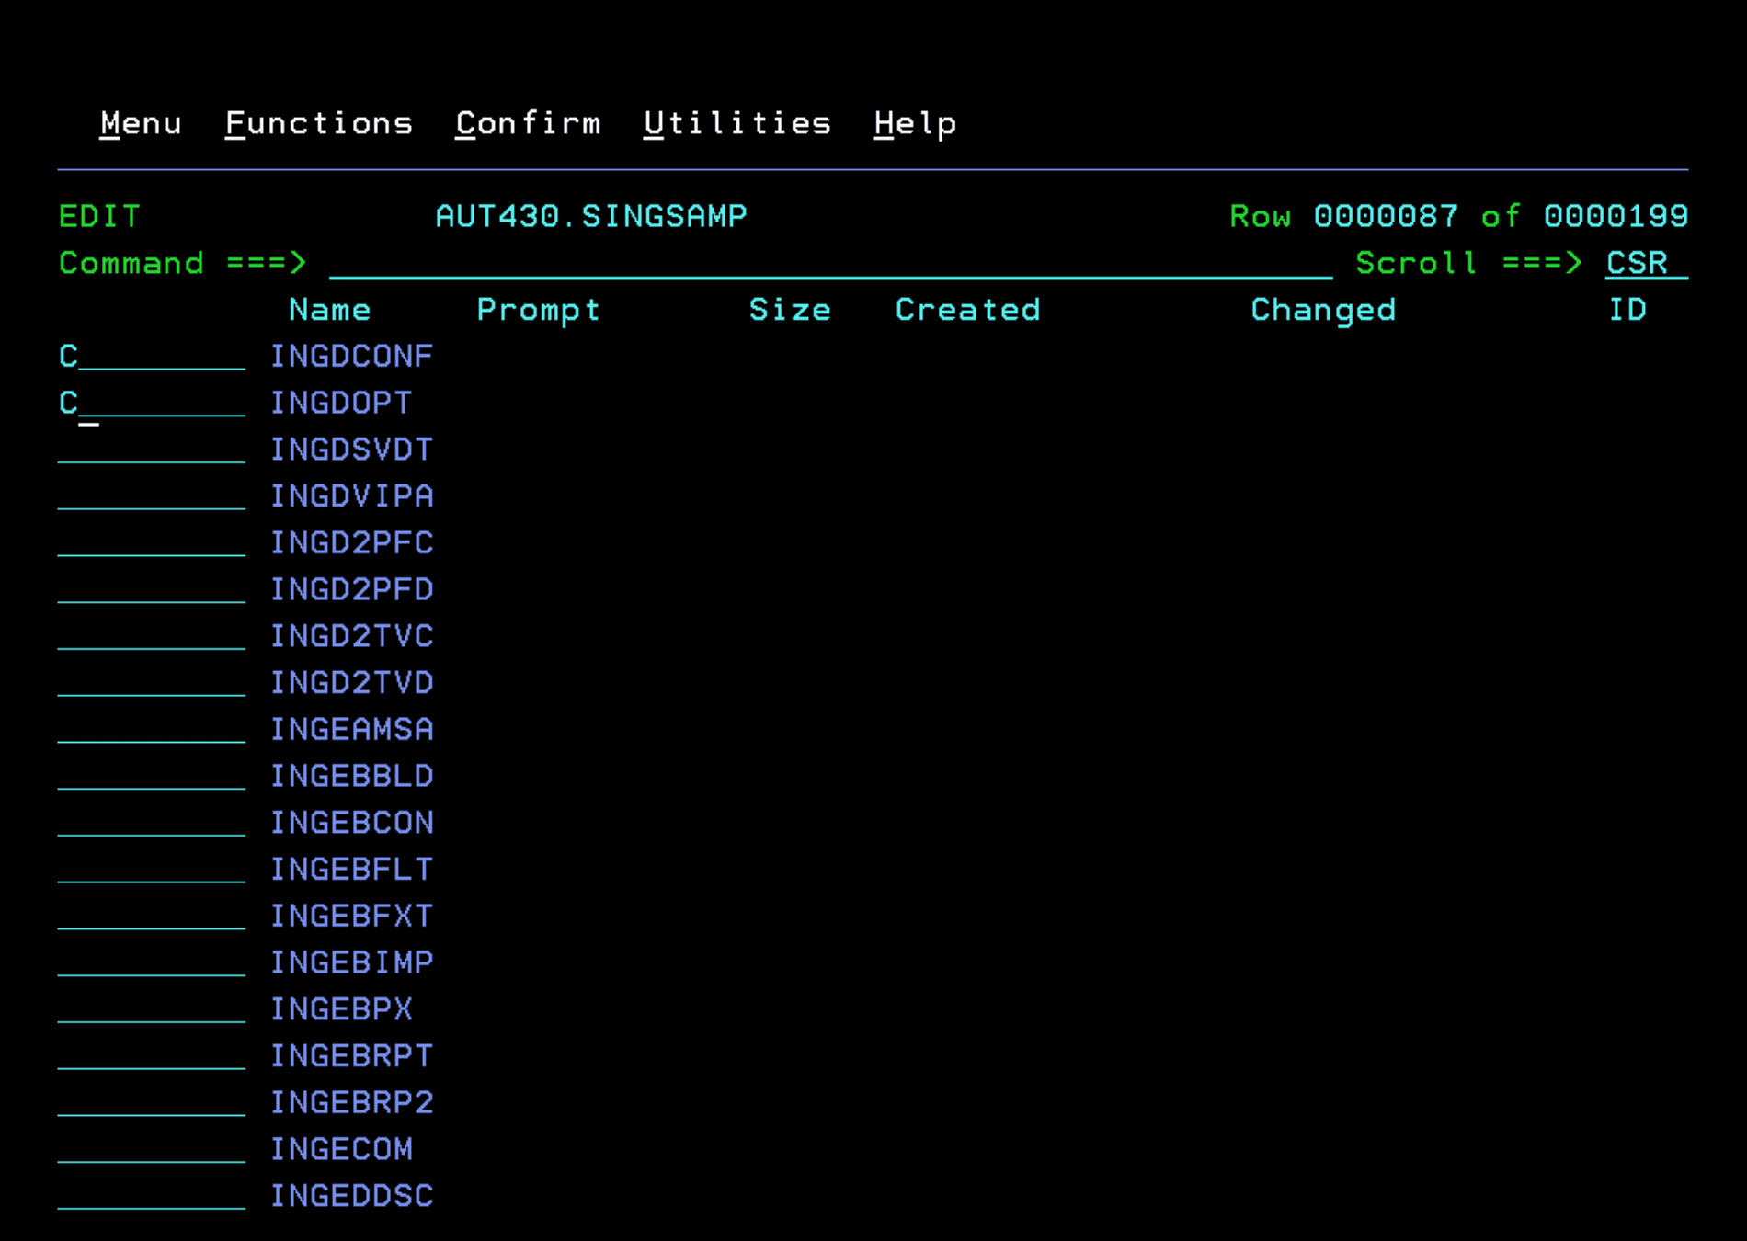Image resolution: width=1747 pixels, height=1241 pixels.
Task: Place cursor in the Command input line
Action: (644, 264)
